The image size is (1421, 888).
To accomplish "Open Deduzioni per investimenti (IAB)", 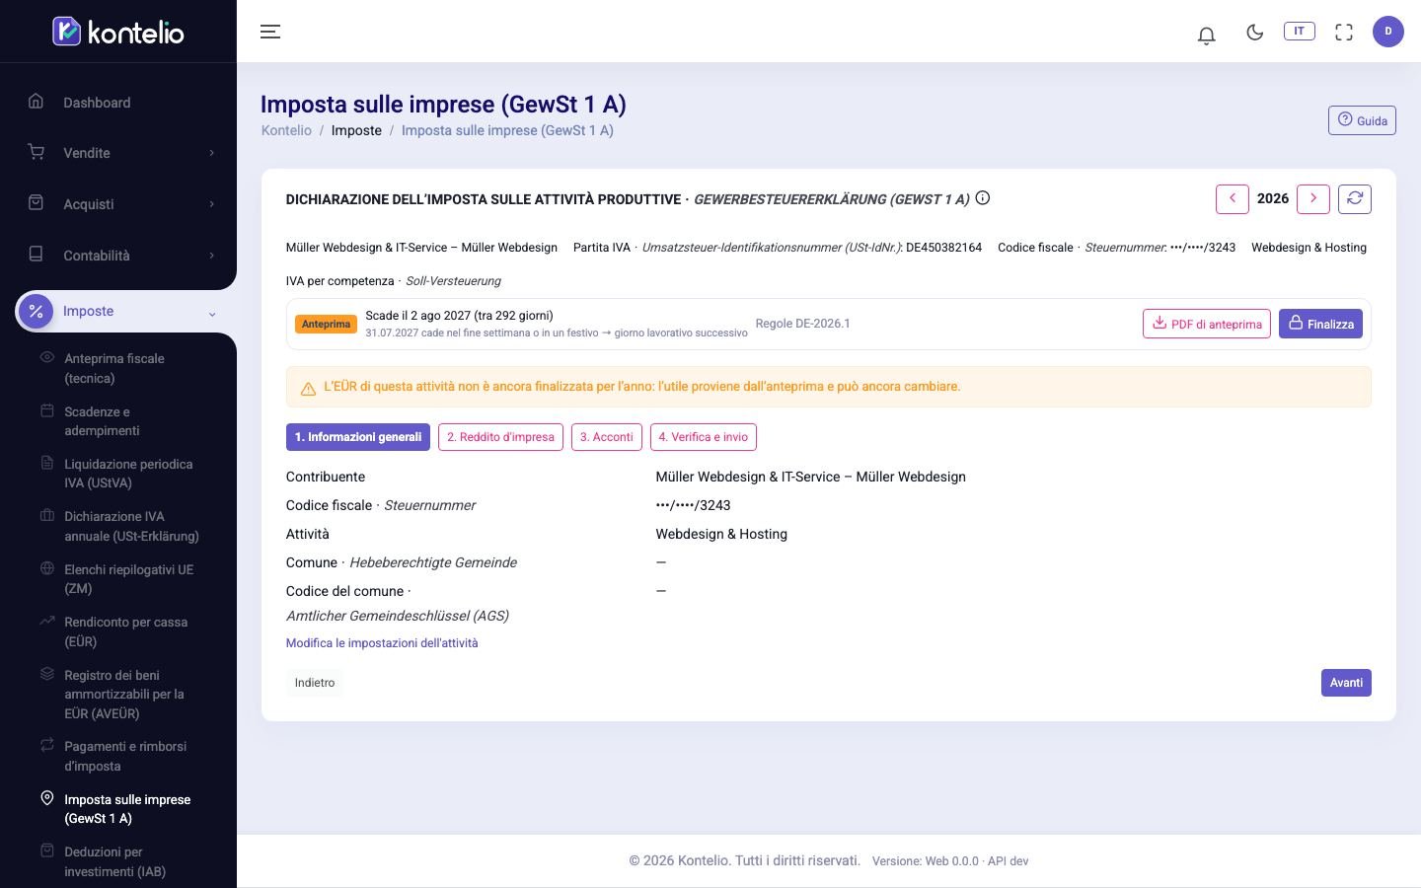I will click(x=118, y=861).
